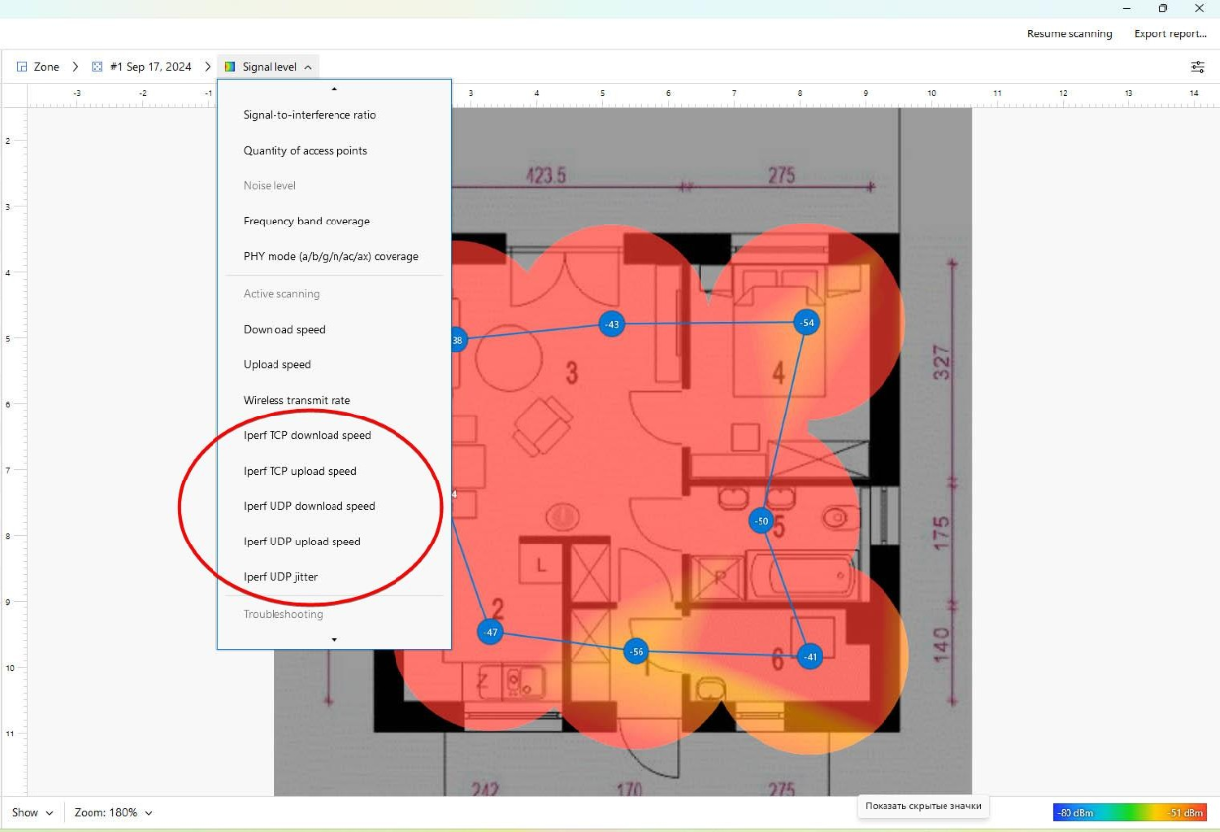
Task: Click the down arrow below the visualization list
Action: pyautogui.click(x=335, y=640)
